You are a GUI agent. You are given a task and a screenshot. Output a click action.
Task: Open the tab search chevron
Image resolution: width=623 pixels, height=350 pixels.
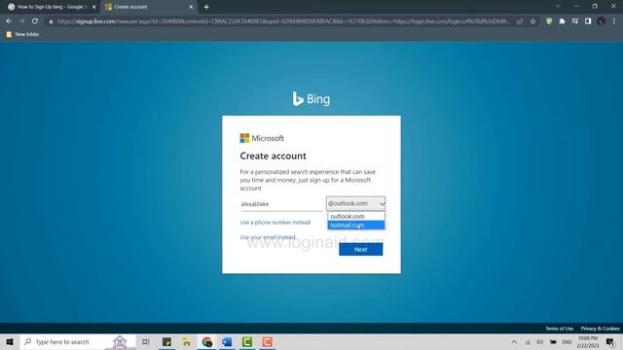tap(558, 7)
